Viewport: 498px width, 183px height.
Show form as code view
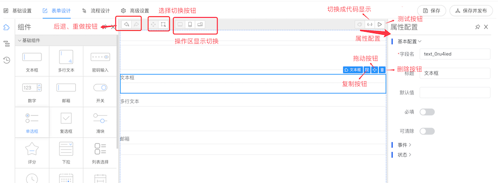[370, 24]
